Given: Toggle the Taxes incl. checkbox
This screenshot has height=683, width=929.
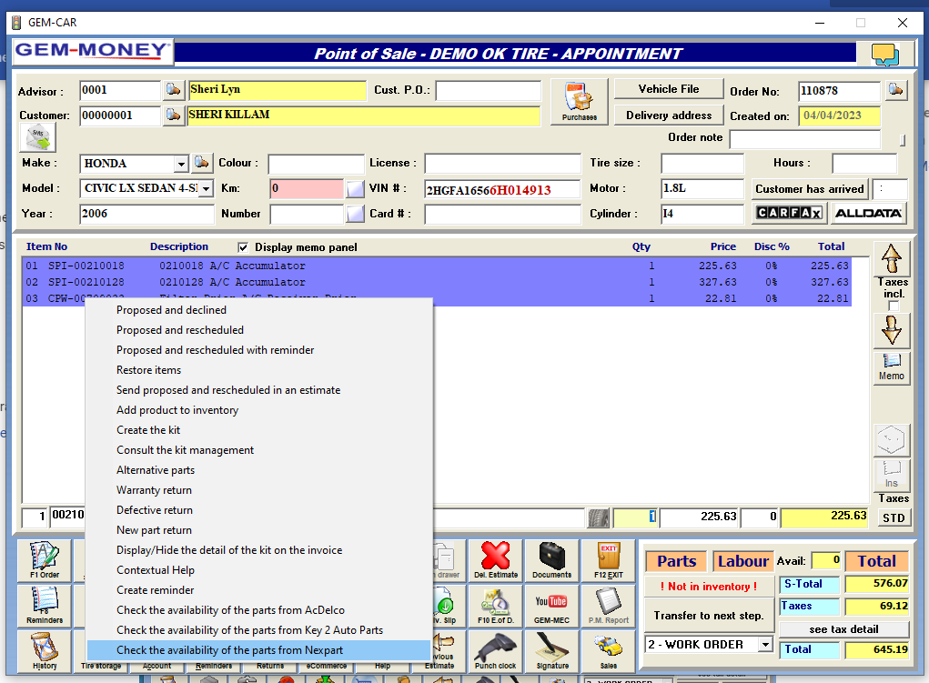Looking at the screenshot, I should [894, 306].
